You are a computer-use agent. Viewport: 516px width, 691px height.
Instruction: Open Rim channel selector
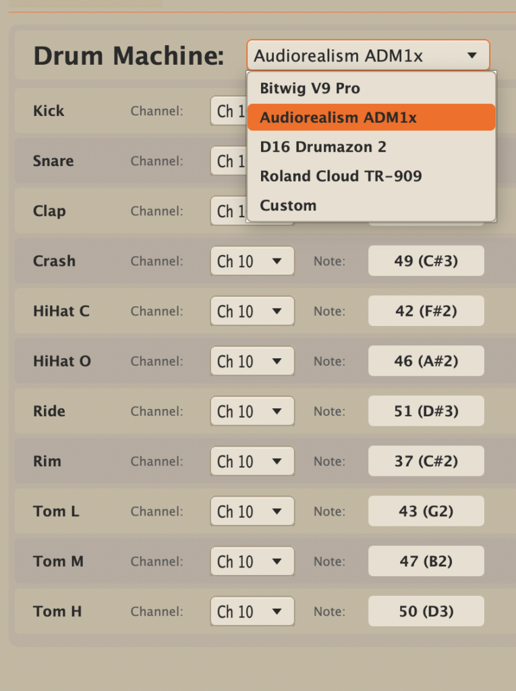pyautogui.click(x=252, y=462)
